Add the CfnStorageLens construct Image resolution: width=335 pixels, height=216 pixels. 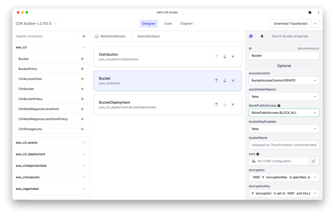82,129
